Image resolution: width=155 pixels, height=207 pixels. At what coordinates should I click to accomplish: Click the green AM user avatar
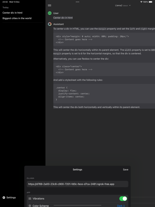[x=50, y=13]
